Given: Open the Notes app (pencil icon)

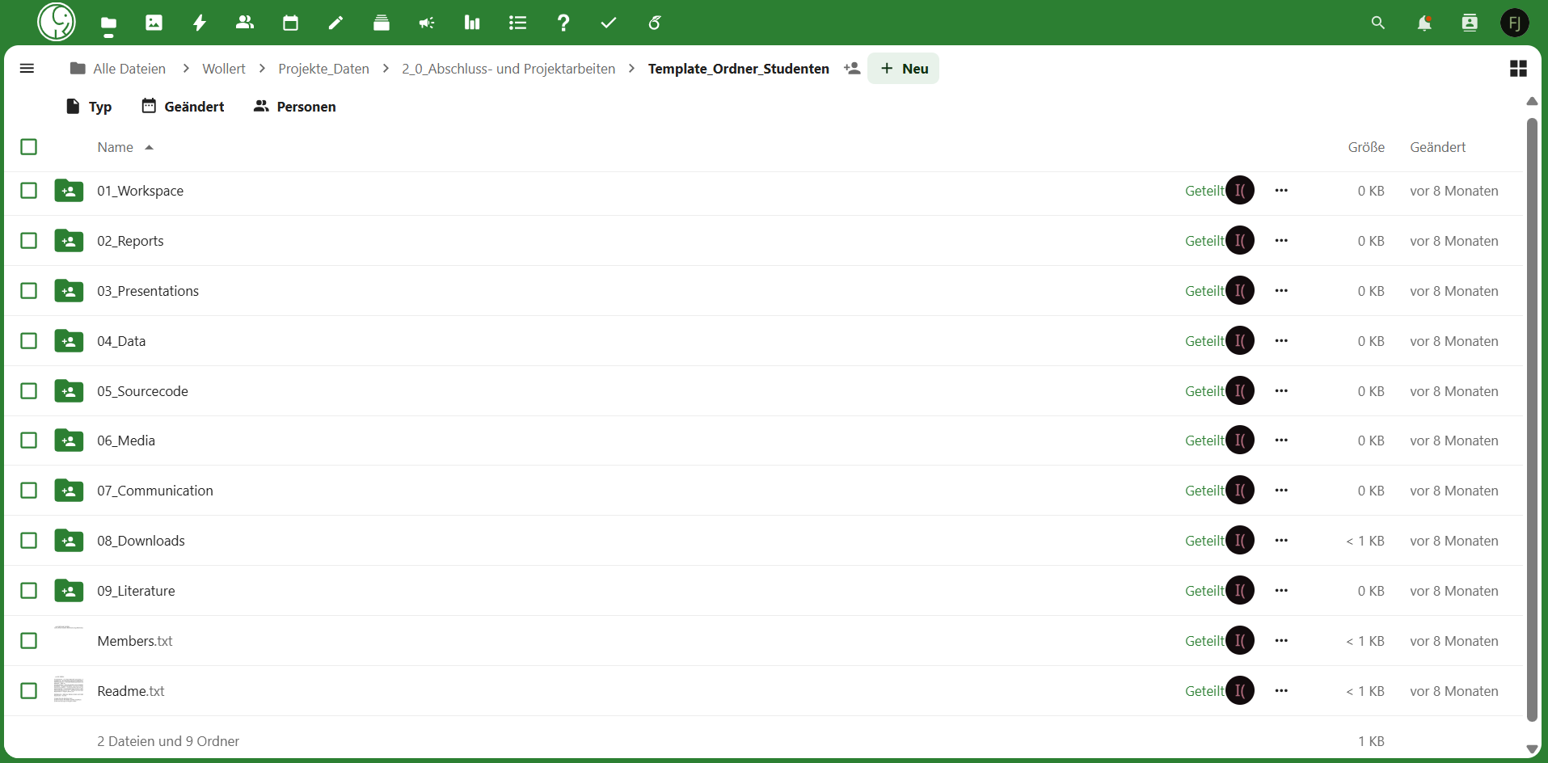Looking at the screenshot, I should click(335, 23).
